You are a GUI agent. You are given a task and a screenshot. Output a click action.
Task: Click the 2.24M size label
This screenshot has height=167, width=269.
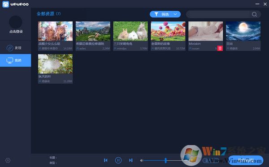[106, 49]
